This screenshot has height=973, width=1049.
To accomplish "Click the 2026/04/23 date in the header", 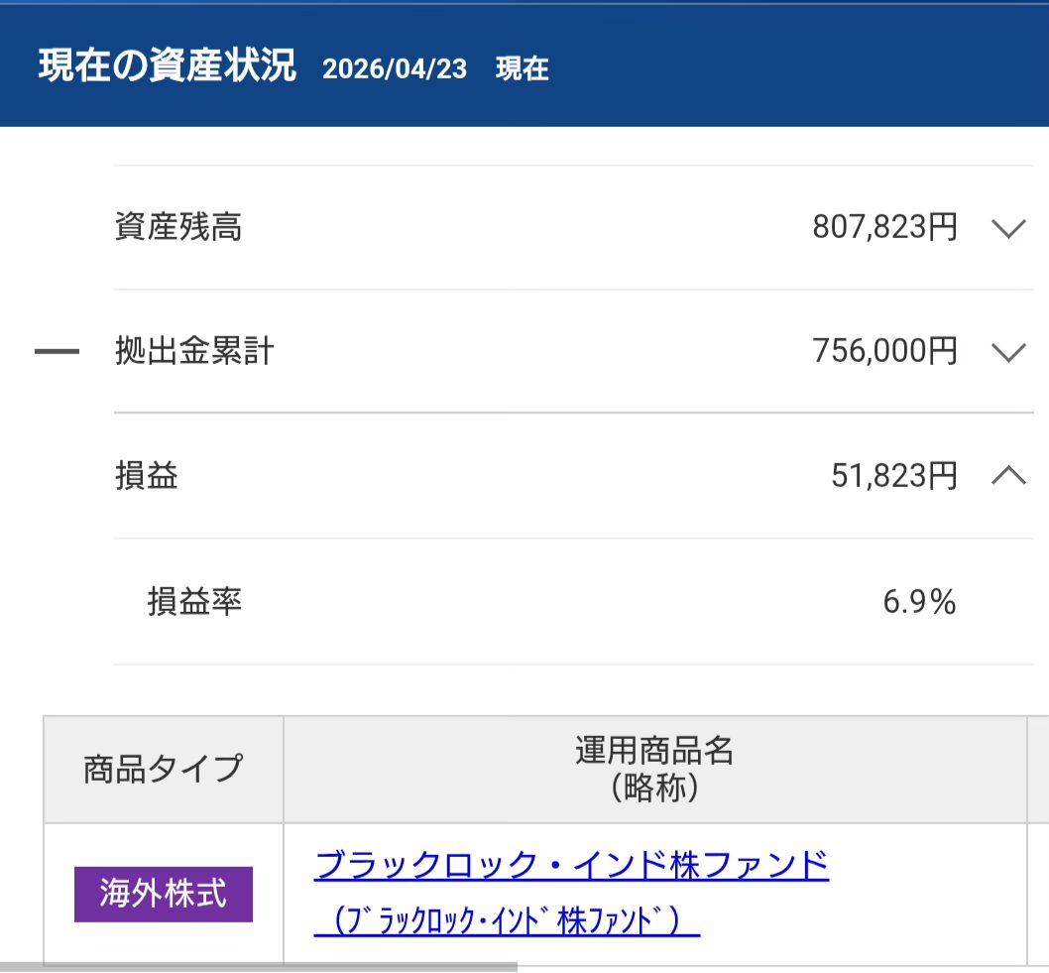I will point(395,68).
